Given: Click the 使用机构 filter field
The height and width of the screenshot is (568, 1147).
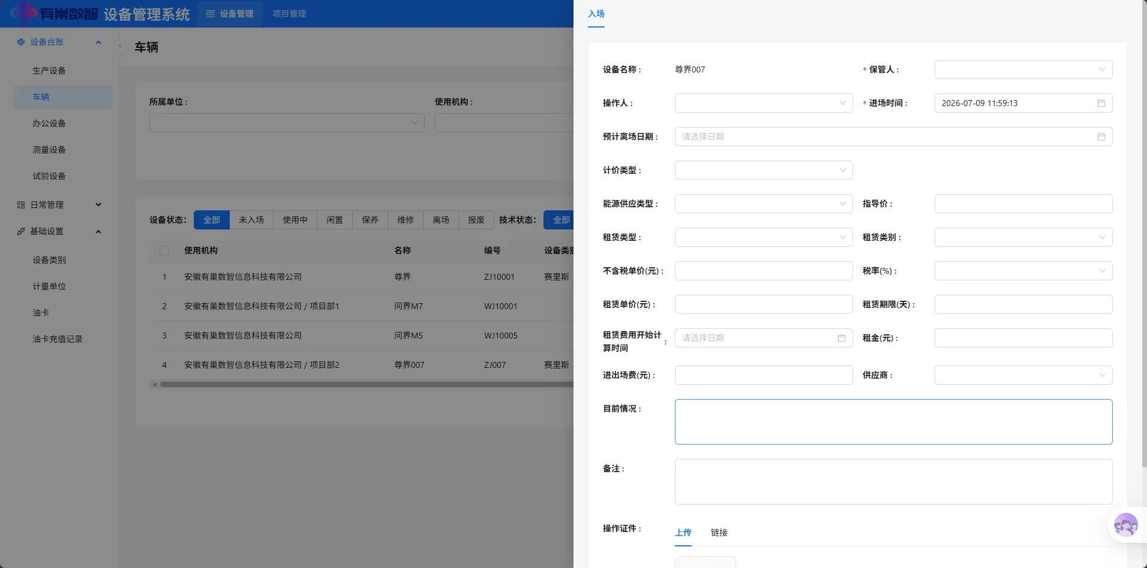Looking at the screenshot, I should [x=504, y=123].
